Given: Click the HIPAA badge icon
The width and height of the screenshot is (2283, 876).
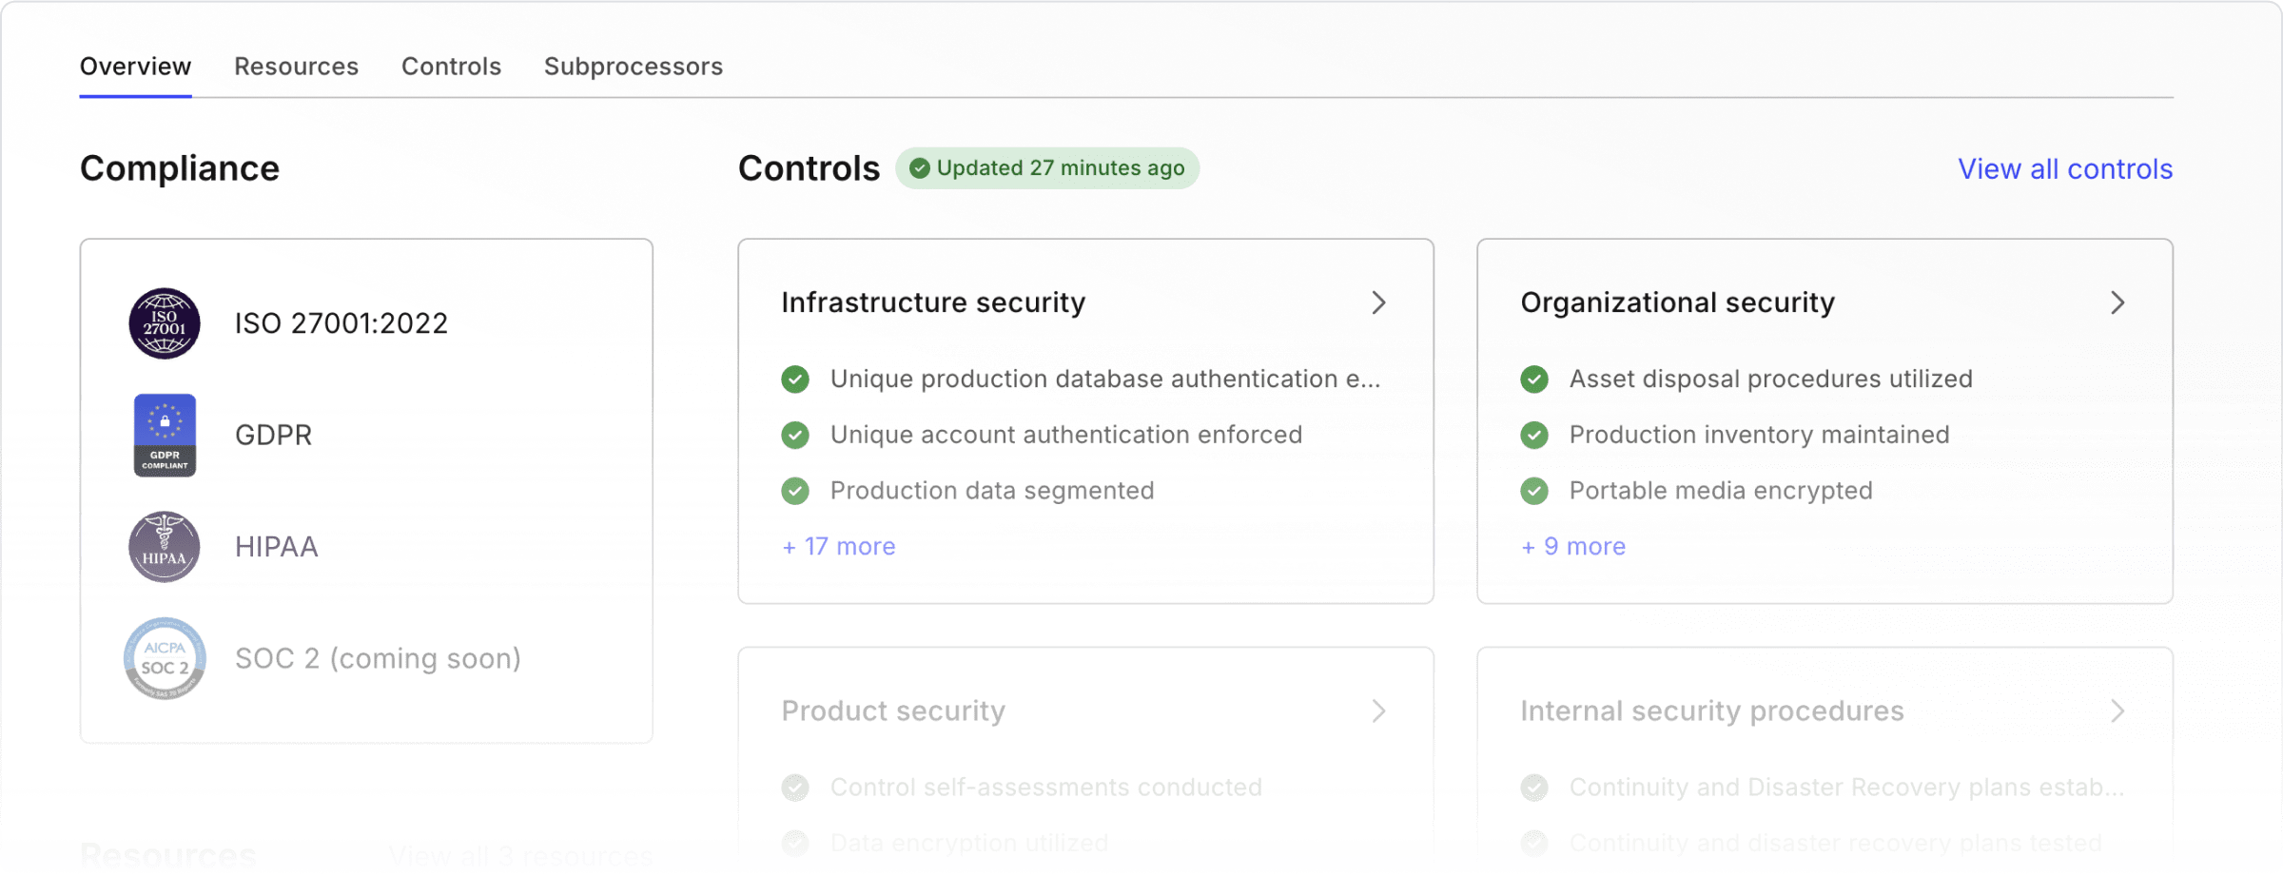Looking at the screenshot, I should 165,547.
